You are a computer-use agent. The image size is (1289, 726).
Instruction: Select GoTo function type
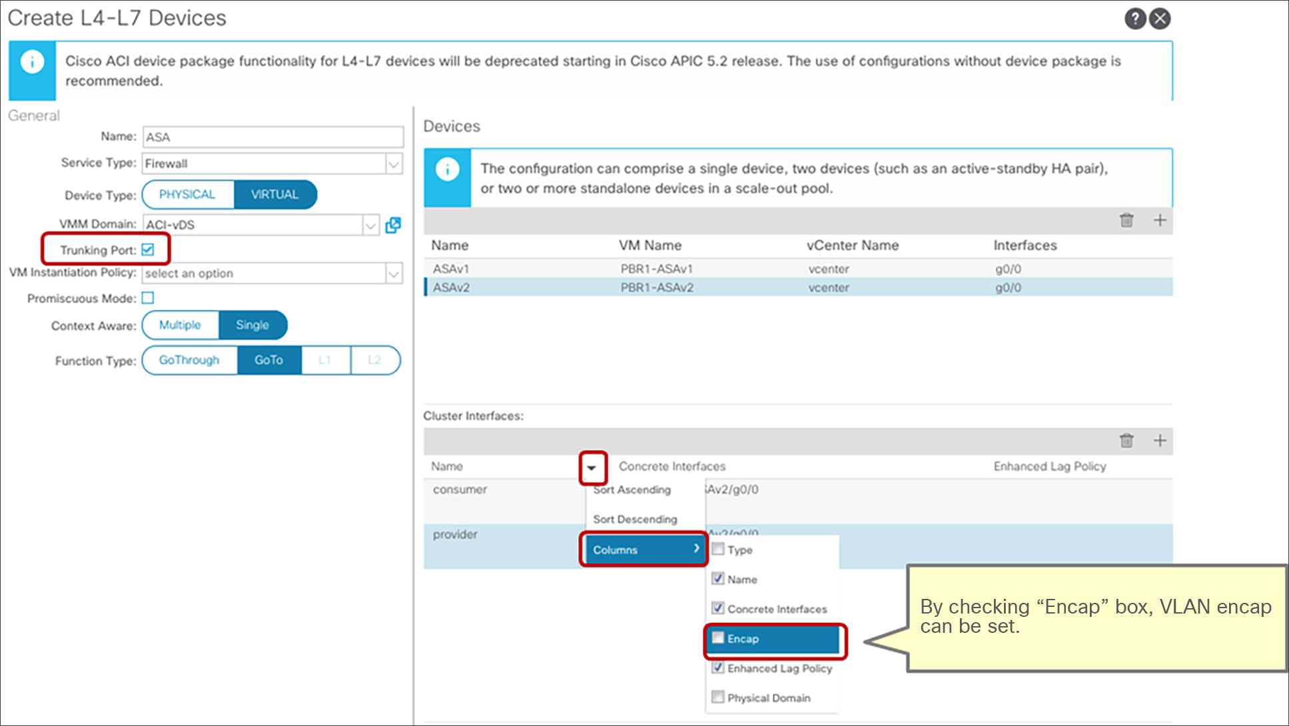269,360
